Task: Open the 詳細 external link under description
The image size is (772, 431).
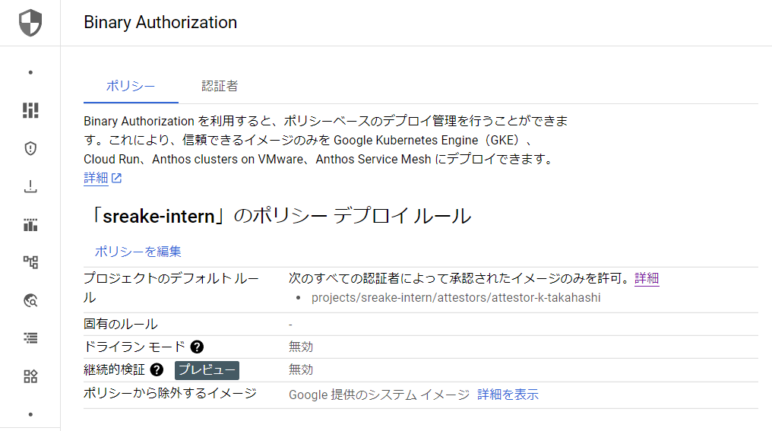Action: 103,179
